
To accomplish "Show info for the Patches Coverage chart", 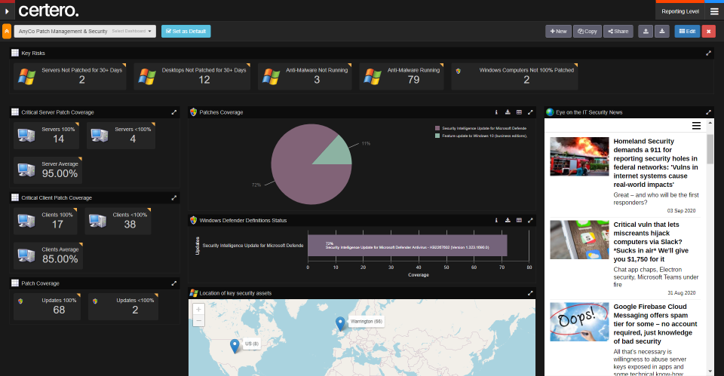I will pyautogui.click(x=496, y=112).
